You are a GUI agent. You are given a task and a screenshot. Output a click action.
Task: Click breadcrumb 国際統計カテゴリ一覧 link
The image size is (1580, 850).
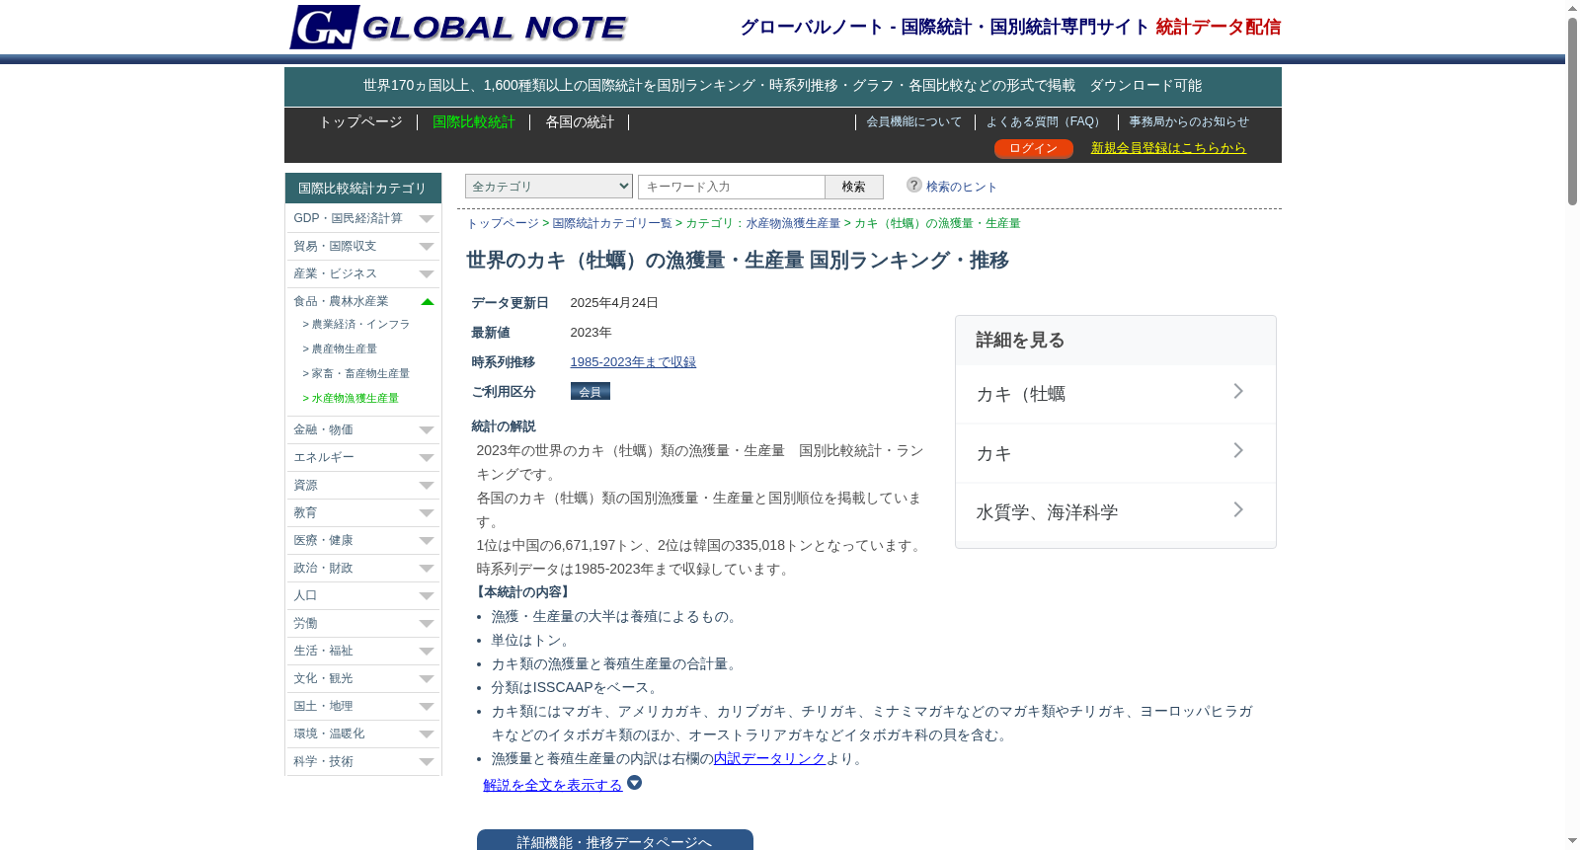(x=612, y=223)
